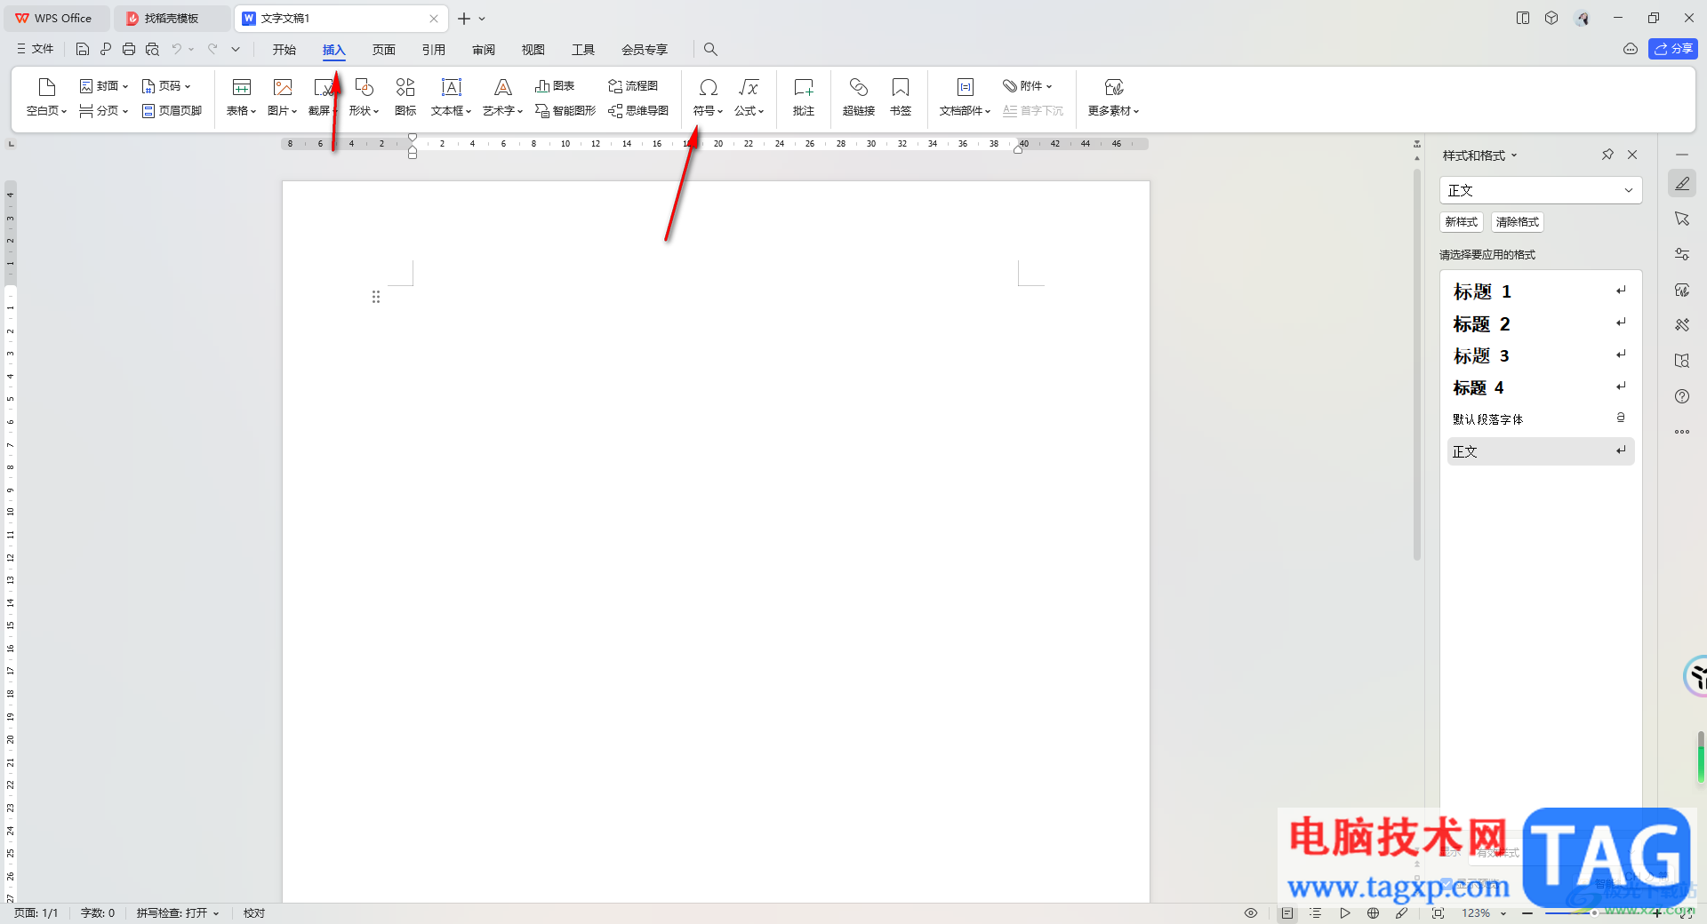Switch to web layout globe icon

coord(1374,913)
